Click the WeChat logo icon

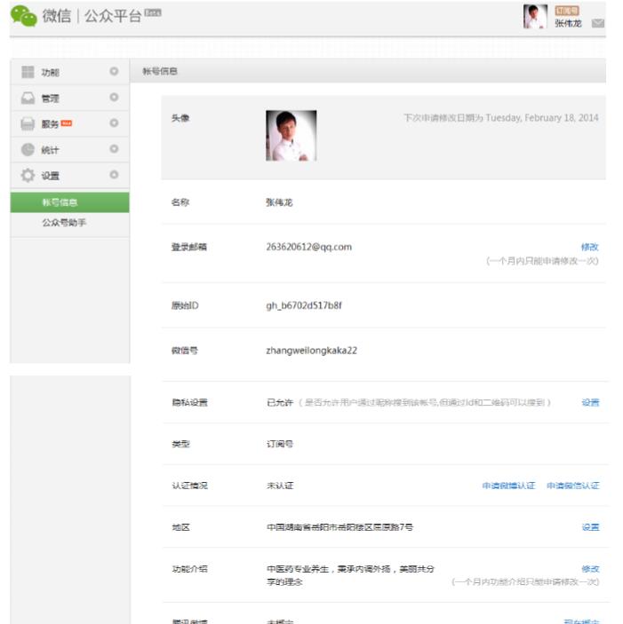click(24, 16)
